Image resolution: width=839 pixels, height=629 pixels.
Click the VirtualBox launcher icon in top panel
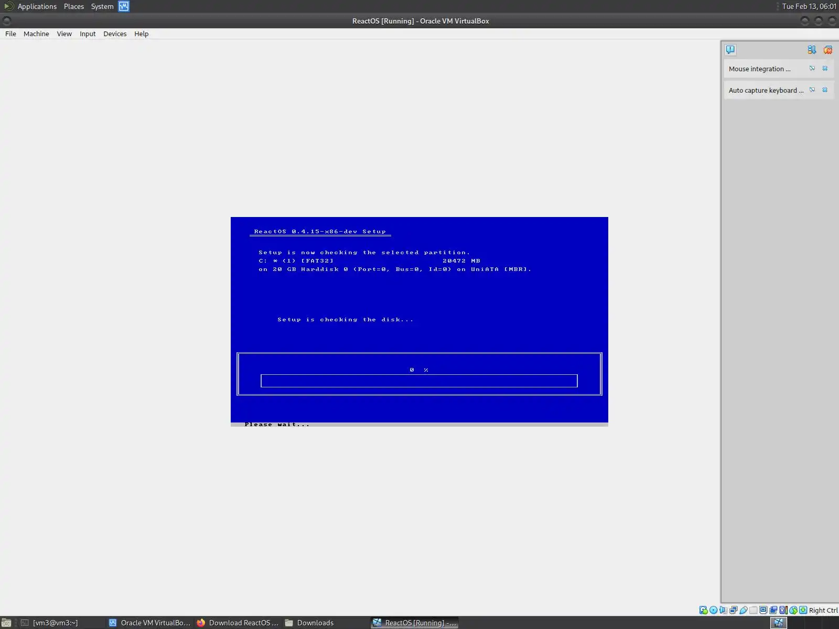pyautogui.click(x=124, y=6)
